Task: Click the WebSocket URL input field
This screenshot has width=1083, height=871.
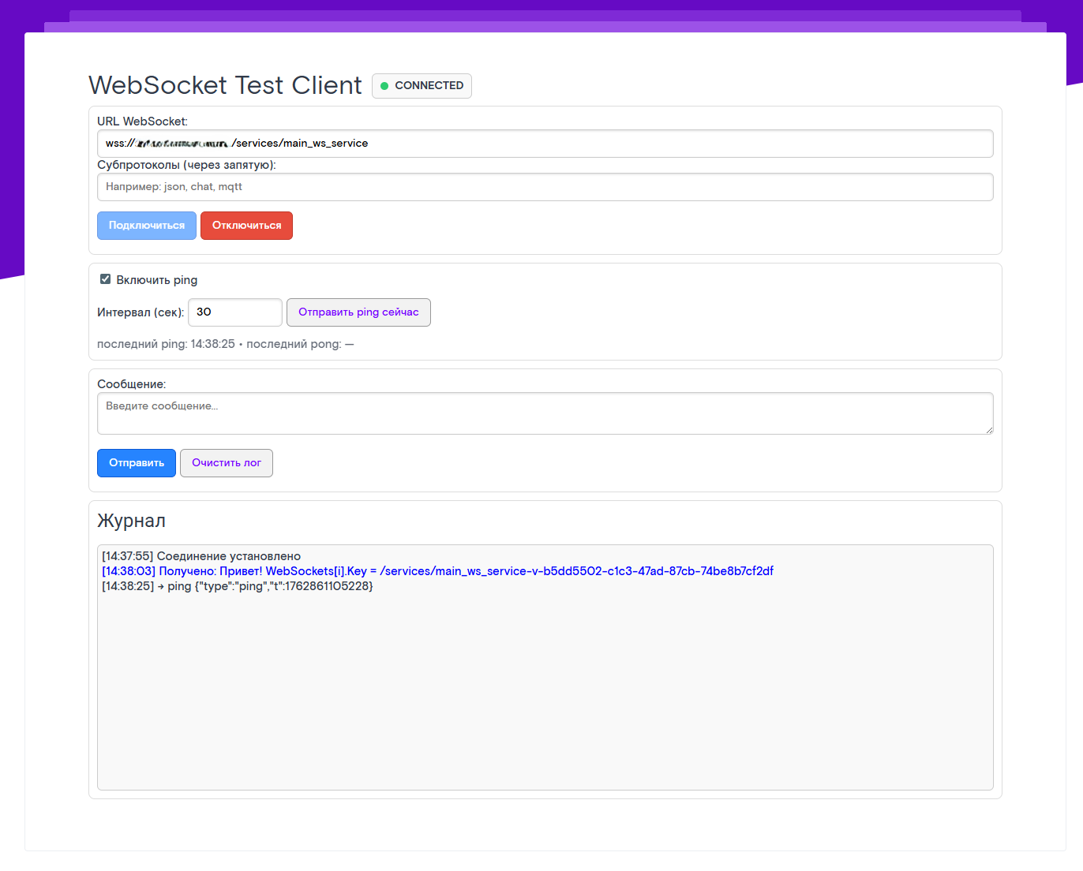Action: coord(545,144)
